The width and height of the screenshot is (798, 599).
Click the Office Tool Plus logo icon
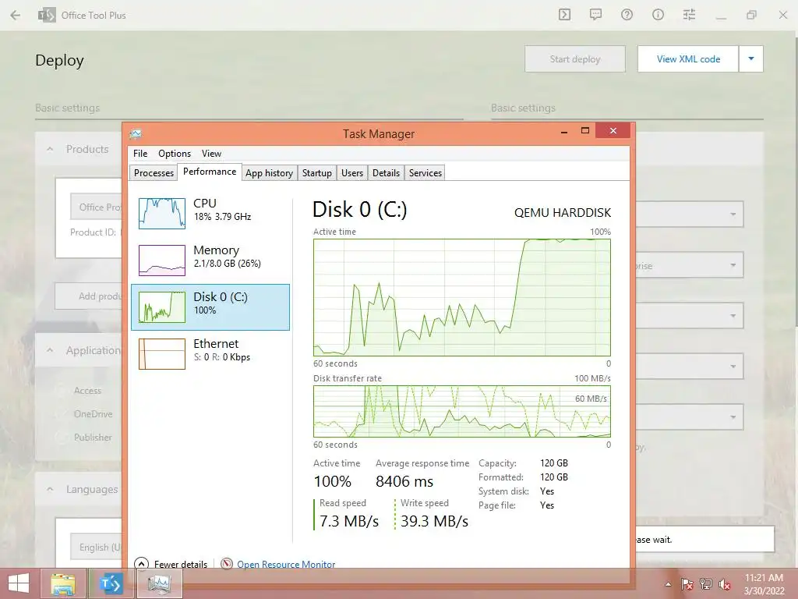(x=47, y=16)
